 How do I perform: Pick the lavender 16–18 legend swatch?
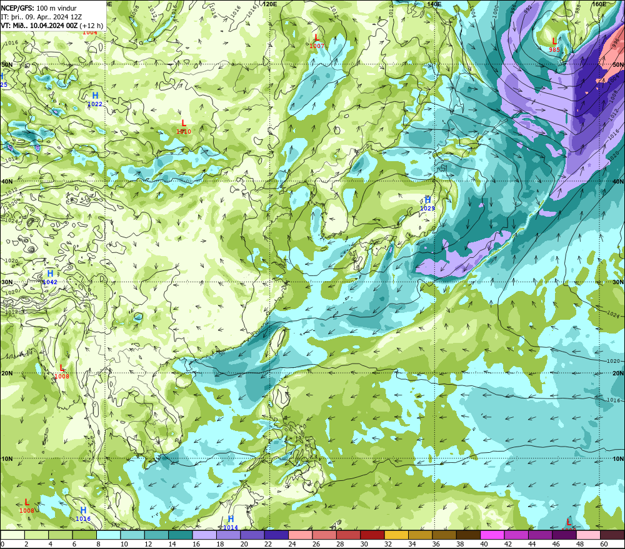tap(204, 535)
